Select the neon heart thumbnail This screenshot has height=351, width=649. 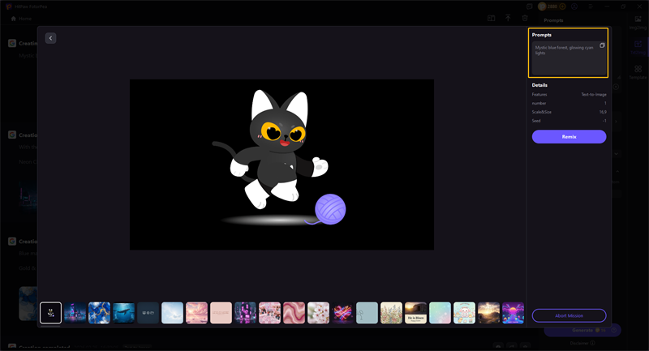(x=342, y=313)
